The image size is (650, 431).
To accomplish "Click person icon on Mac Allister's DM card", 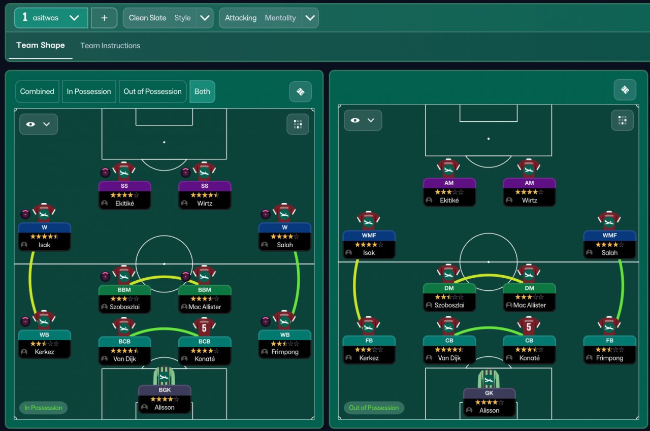I will point(509,306).
